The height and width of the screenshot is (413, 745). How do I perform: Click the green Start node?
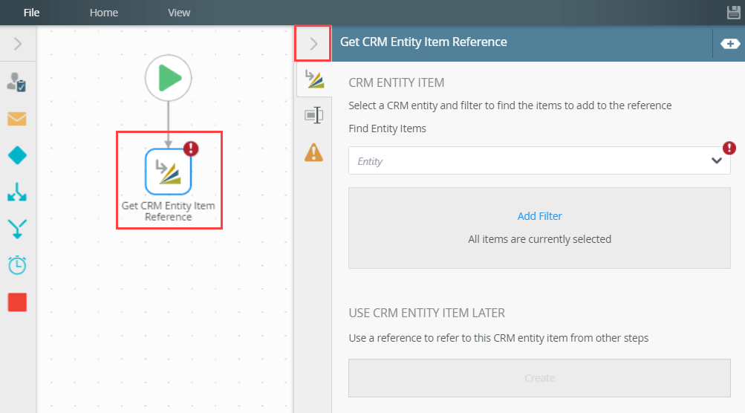pyautogui.click(x=168, y=78)
